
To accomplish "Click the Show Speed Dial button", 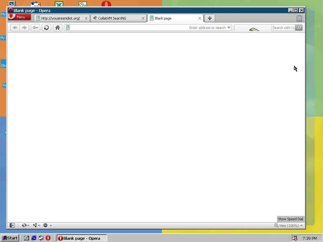I will [x=290, y=219].
